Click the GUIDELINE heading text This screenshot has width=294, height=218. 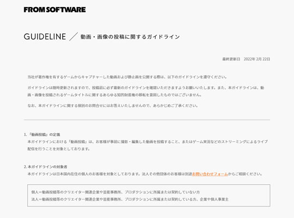click(x=45, y=36)
